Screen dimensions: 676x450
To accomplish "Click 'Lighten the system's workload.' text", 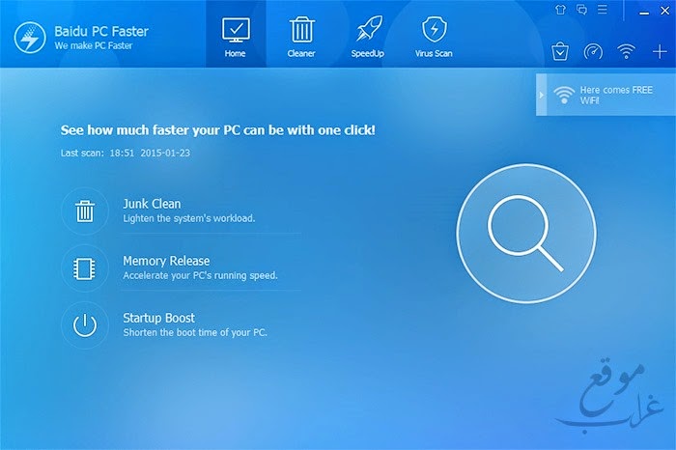I will [189, 218].
